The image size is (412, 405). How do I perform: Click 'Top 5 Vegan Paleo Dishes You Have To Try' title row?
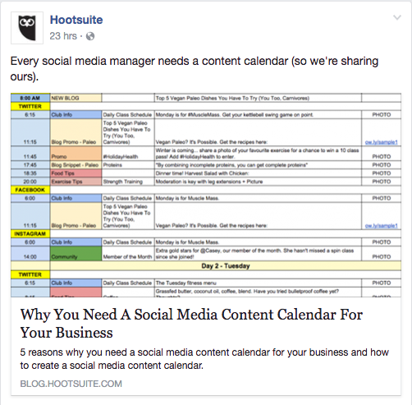[x=258, y=98]
